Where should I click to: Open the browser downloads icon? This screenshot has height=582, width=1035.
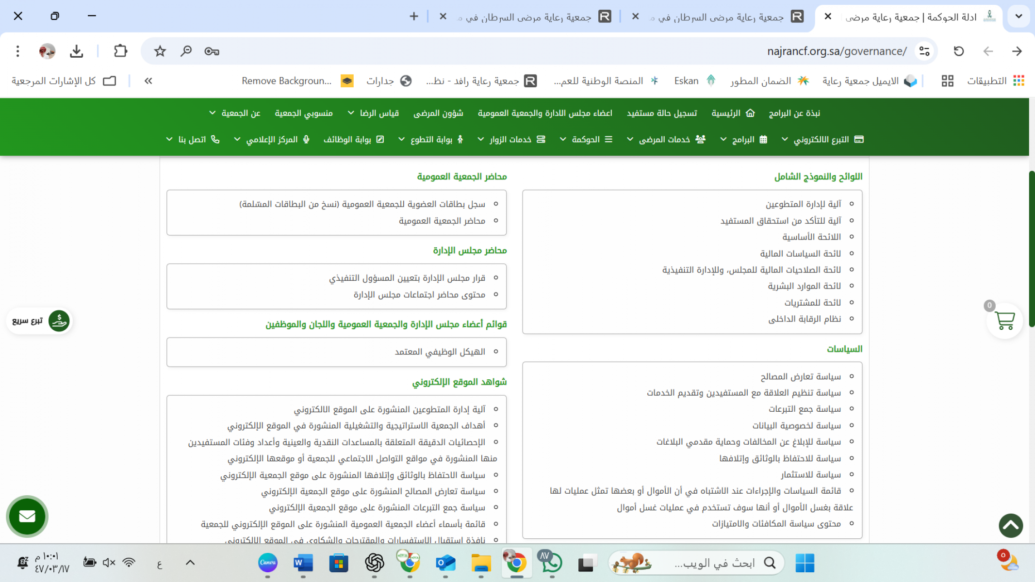(x=76, y=51)
